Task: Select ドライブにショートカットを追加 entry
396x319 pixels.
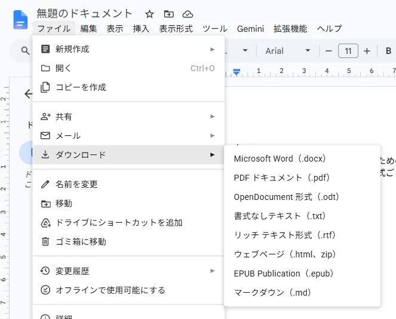Action: 128,223
